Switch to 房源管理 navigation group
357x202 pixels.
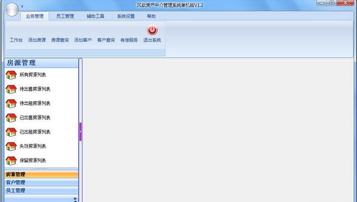(41, 175)
